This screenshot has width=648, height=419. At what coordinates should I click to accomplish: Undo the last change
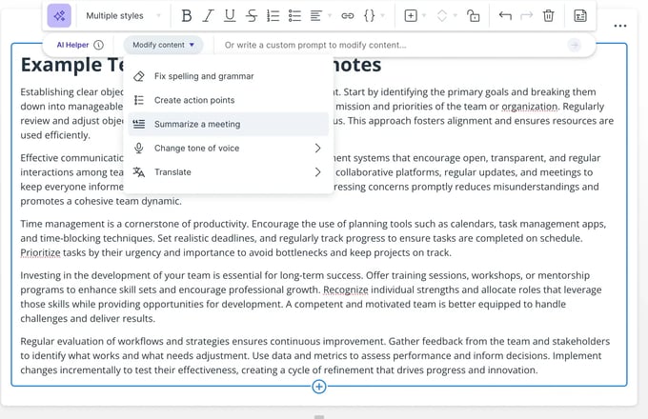pos(505,15)
